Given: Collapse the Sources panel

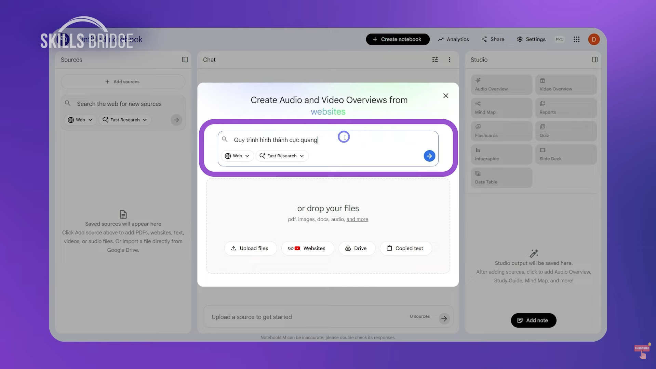Looking at the screenshot, I should pos(185,60).
